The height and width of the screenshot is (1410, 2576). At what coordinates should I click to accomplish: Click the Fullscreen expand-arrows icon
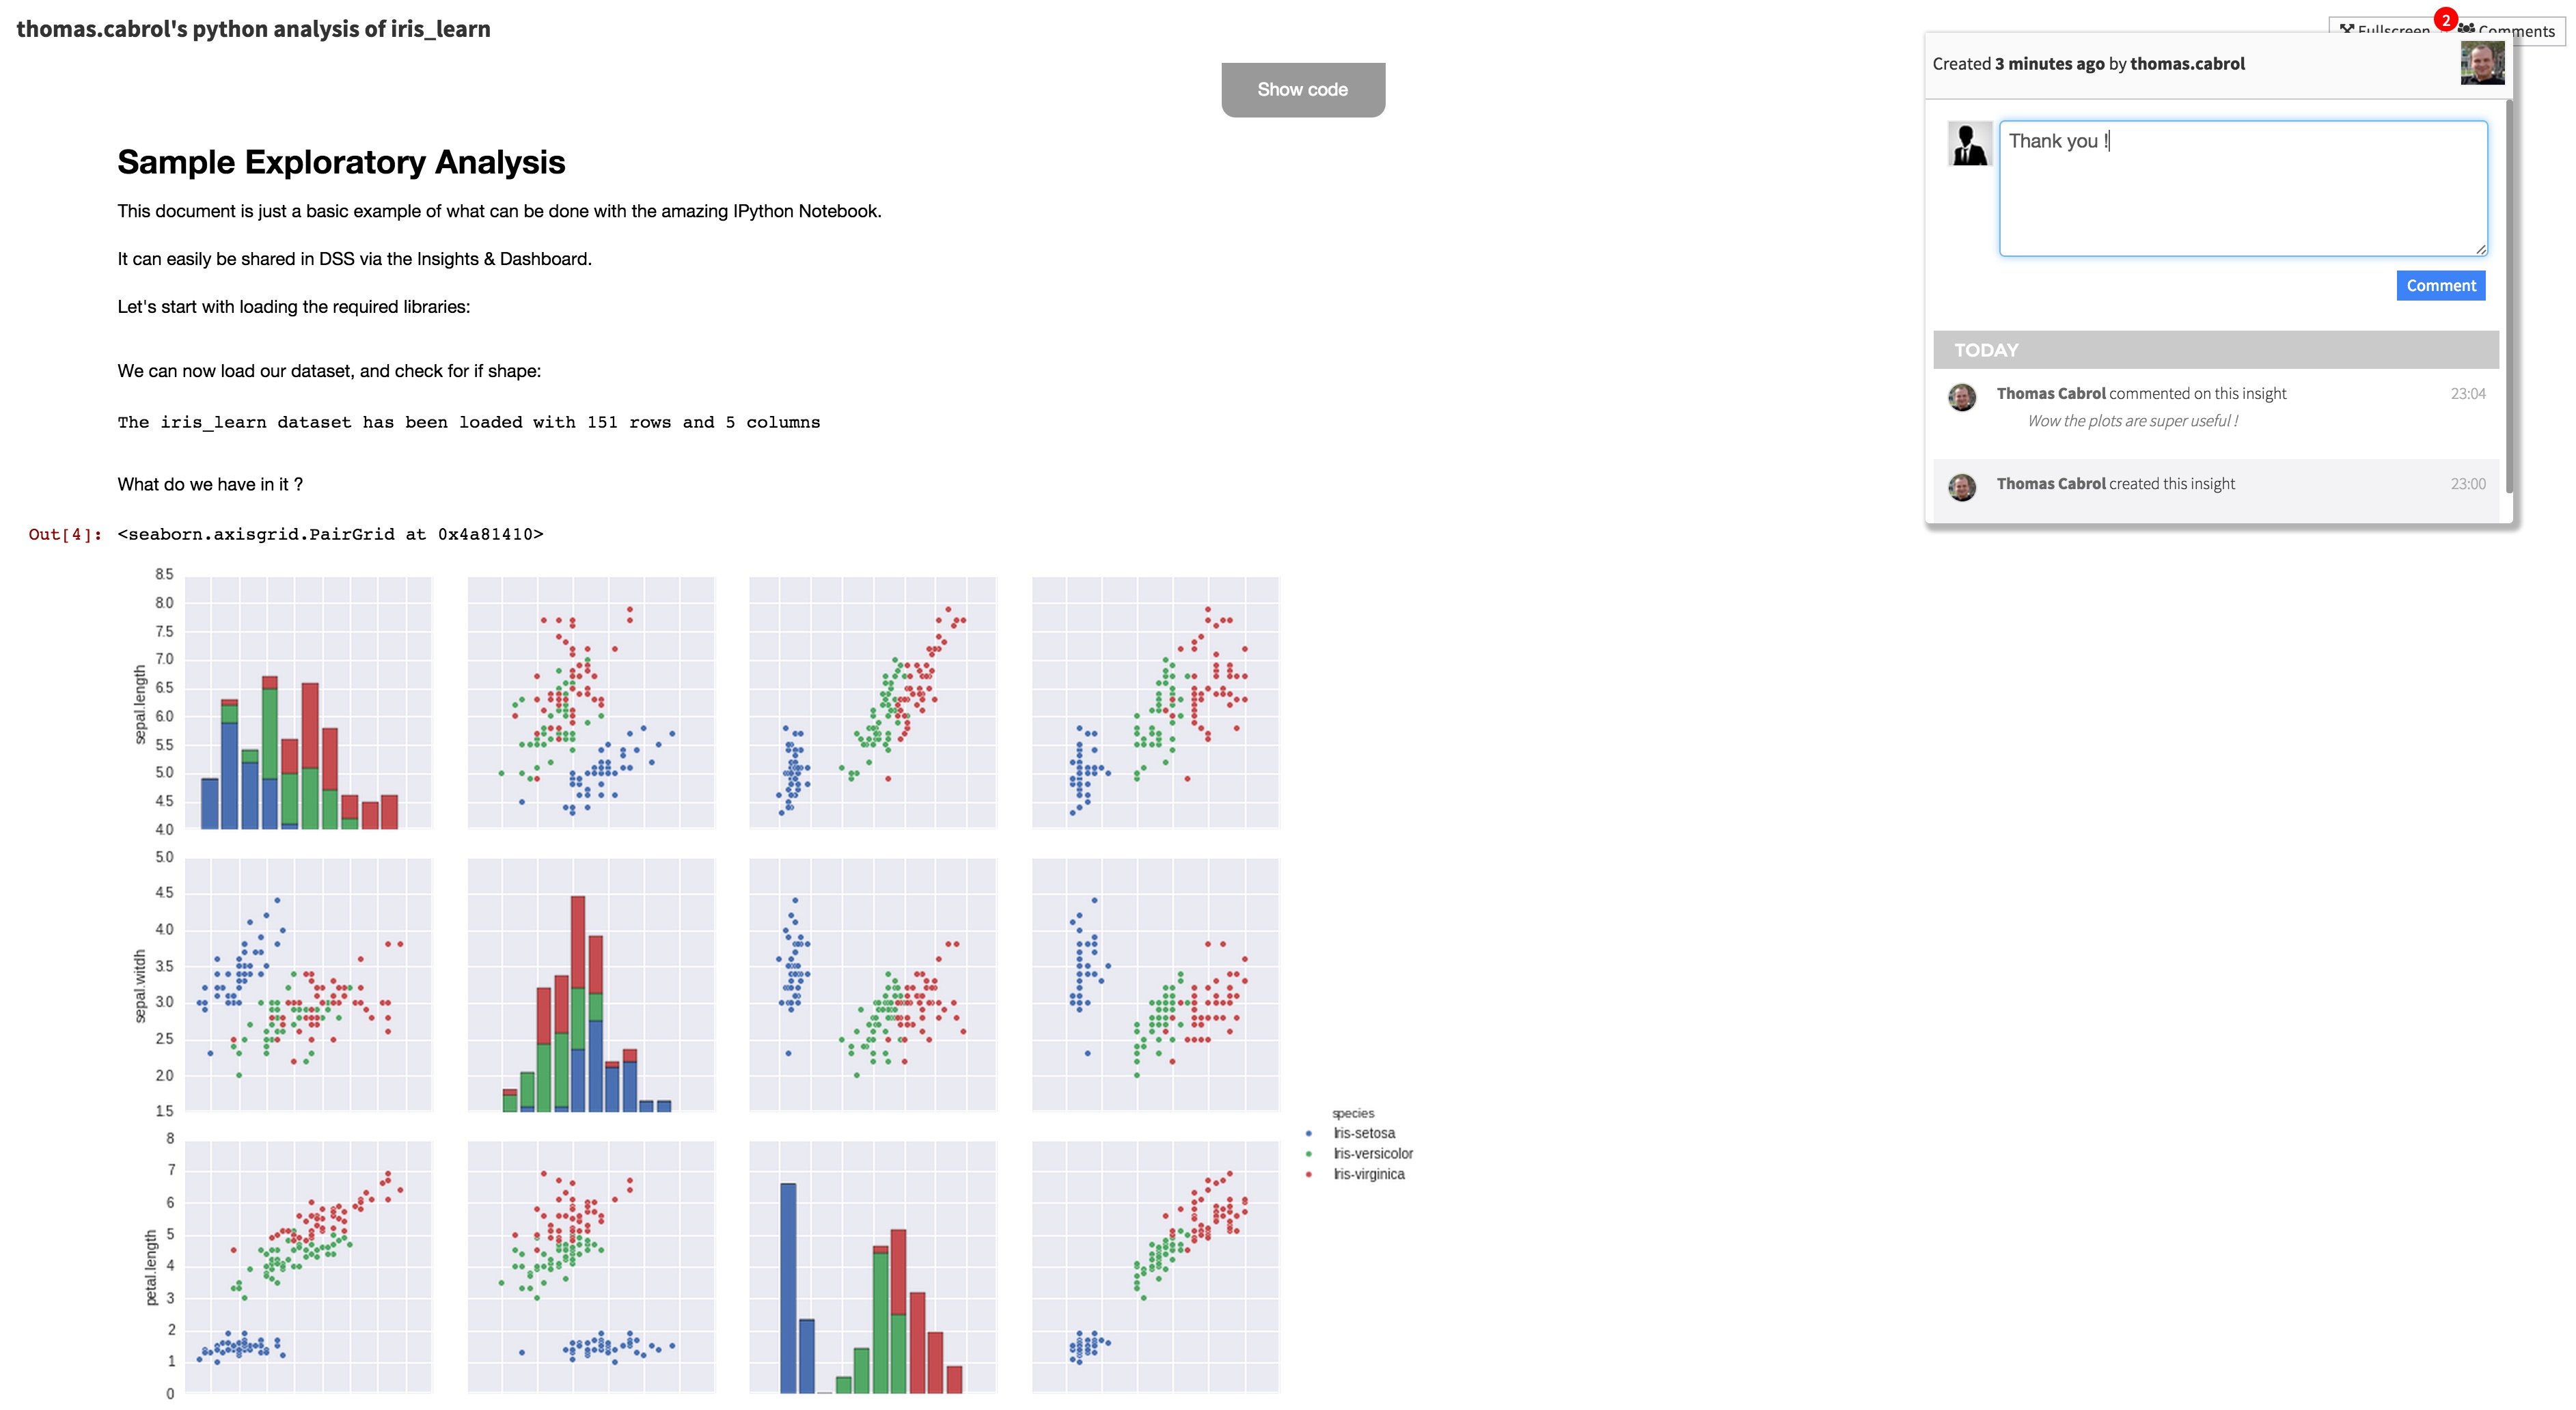tap(2346, 30)
